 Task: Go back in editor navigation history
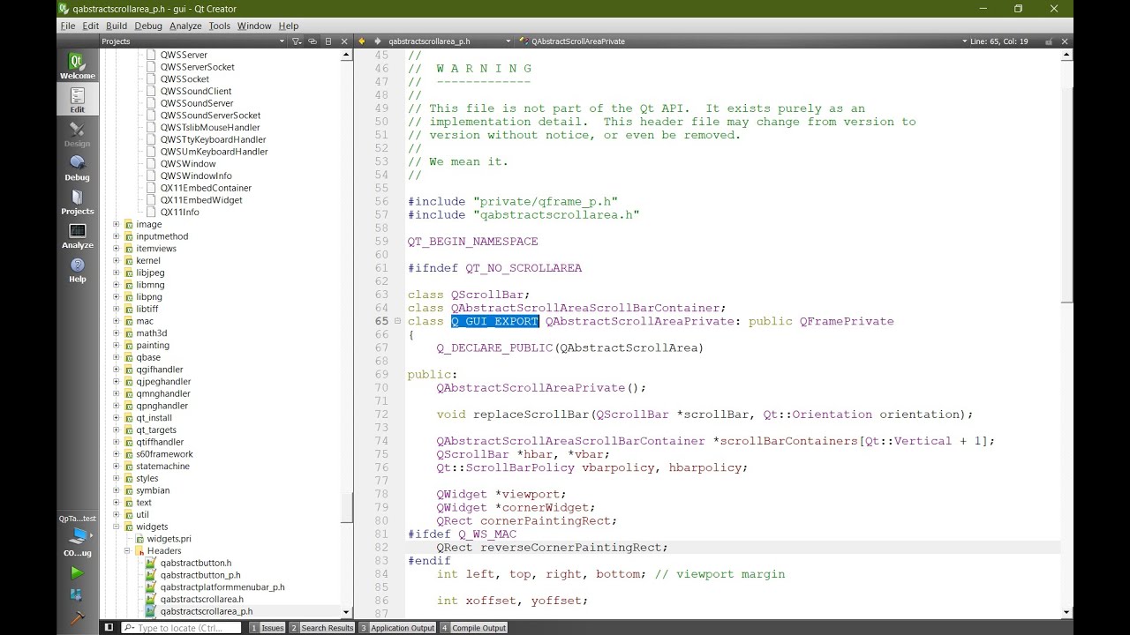[362, 41]
